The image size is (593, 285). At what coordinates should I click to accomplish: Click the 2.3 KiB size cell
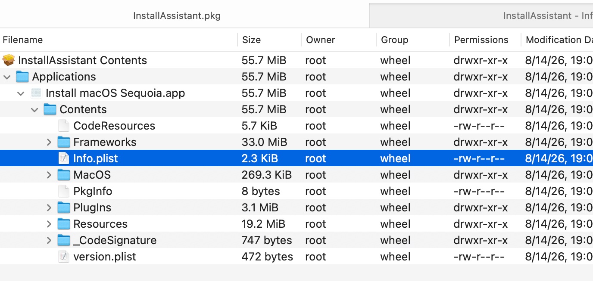(260, 158)
